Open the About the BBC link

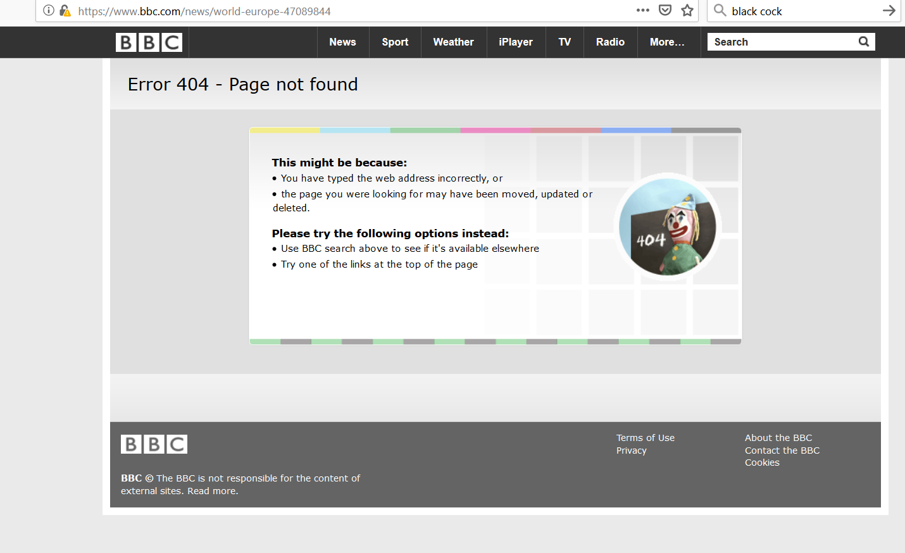[x=778, y=438]
